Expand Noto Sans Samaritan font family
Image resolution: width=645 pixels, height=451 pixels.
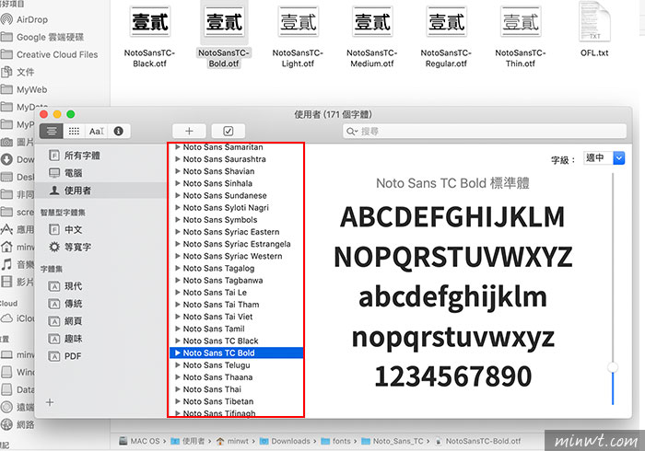(178, 147)
